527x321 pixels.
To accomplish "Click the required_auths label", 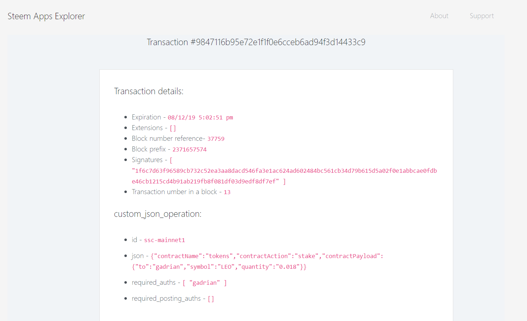I will tap(154, 283).
